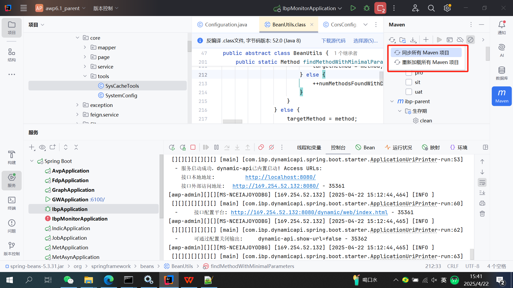Screen dimensions: 513x288
Task: Debug IbpMonitorApplication with bug icon
Action: click(x=367, y=8)
